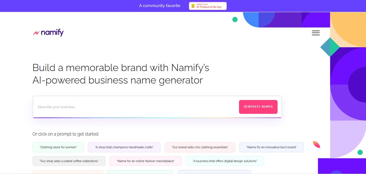Select "Name for an innovative tech brand" prompt
The height and width of the screenshot is (174, 366).
271,147
